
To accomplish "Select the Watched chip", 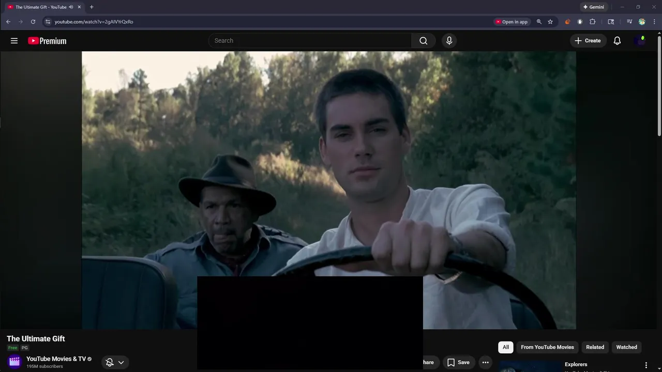I will [x=626, y=347].
